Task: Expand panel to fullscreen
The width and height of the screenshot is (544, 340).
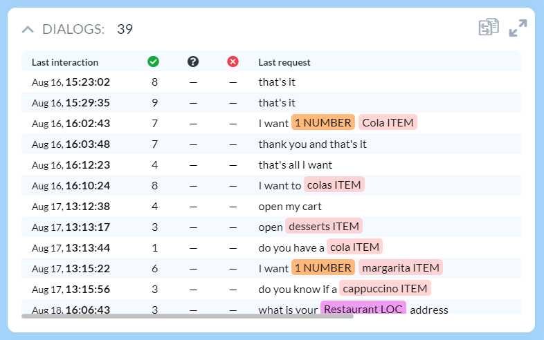Action: point(518,28)
